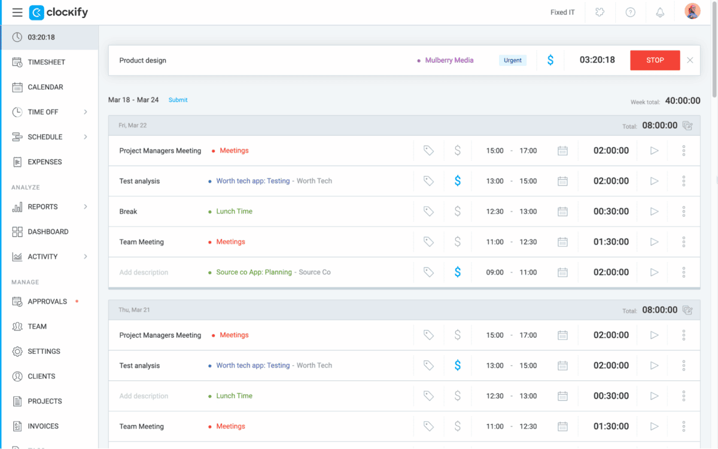Open the help question mark icon
The height and width of the screenshot is (449, 718).
click(x=630, y=13)
